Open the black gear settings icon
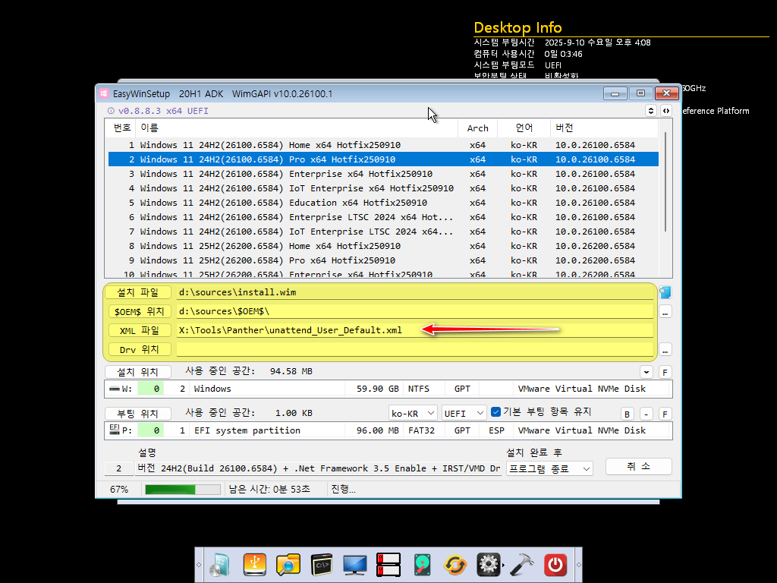Viewport: 777px width, 583px height. pyautogui.click(x=488, y=564)
